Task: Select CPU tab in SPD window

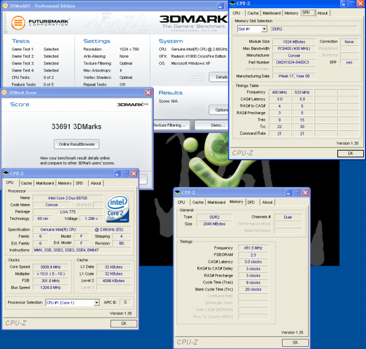Action: [236, 13]
